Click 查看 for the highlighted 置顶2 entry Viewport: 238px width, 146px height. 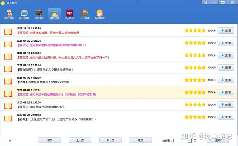point(226,92)
